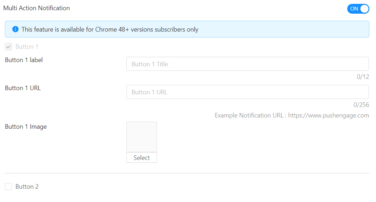
Task: Click the empty Button 1 image placeholder
Action: (x=141, y=137)
